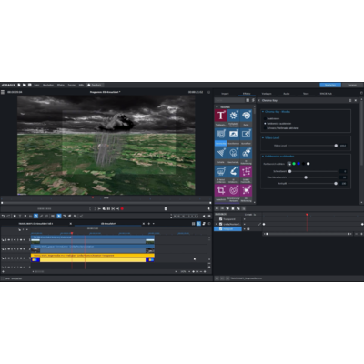Click the back arrow beside Chroma Key title
This screenshot has width=364, height=364.
(259, 100)
